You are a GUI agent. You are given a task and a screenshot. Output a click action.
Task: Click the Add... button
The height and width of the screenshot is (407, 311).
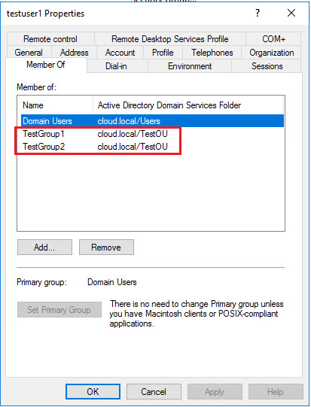44,247
